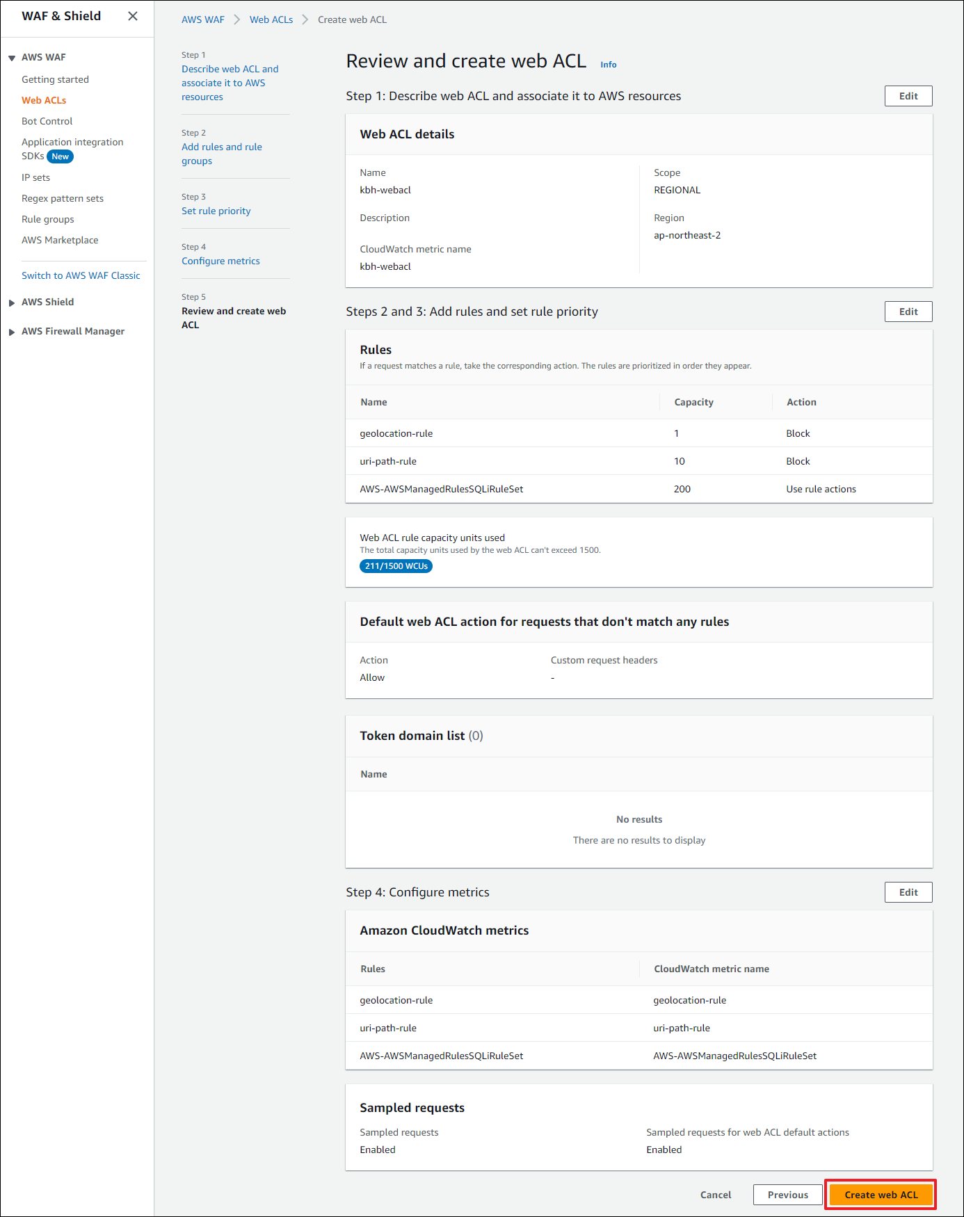The width and height of the screenshot is (964, 1217).
Task: Click Create web ACL button
Action: pos(881,1195)
